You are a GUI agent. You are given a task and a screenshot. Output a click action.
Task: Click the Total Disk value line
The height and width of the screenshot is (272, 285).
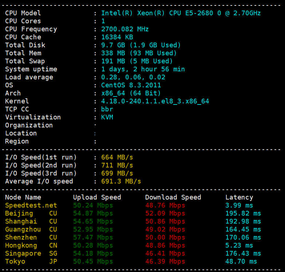[x=141, y=45]
